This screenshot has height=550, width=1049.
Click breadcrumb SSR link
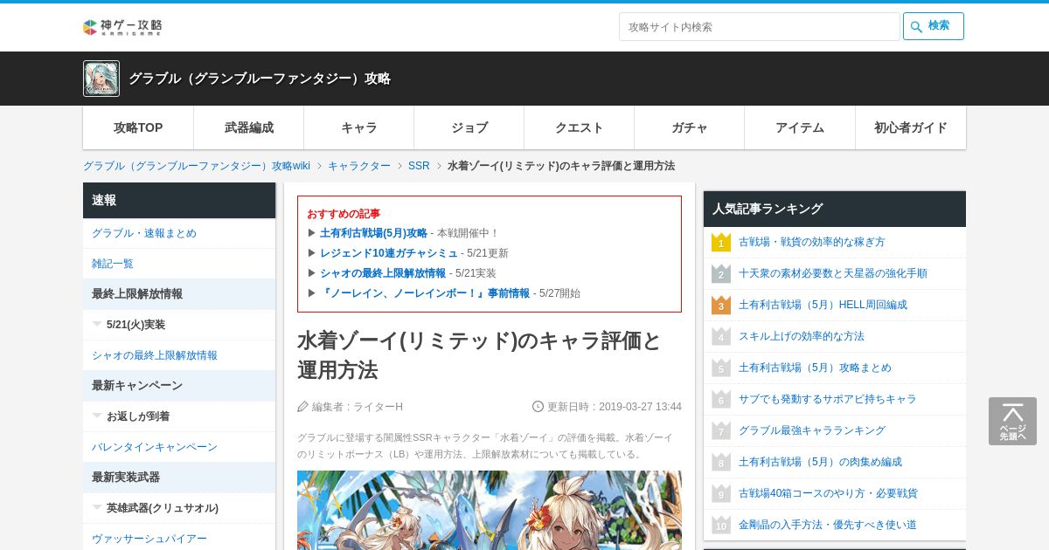pos(419,166)
